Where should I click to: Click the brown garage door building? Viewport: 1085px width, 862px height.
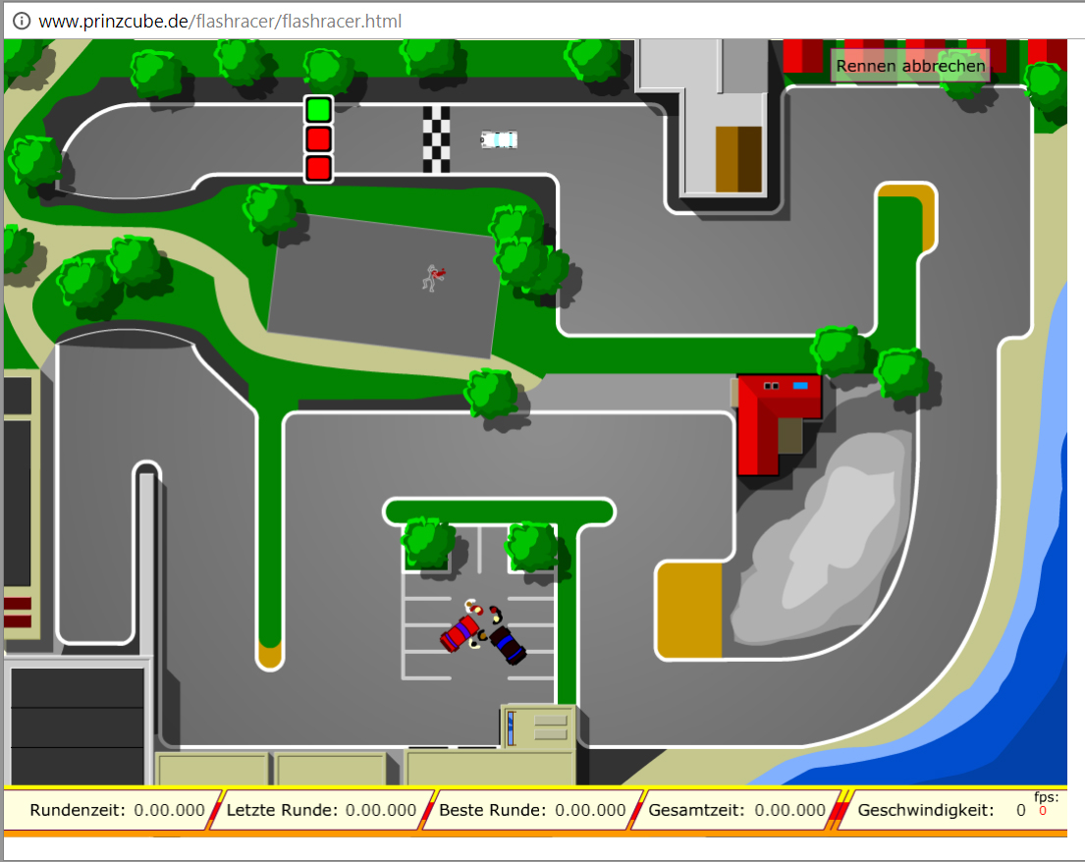[738, 159]
